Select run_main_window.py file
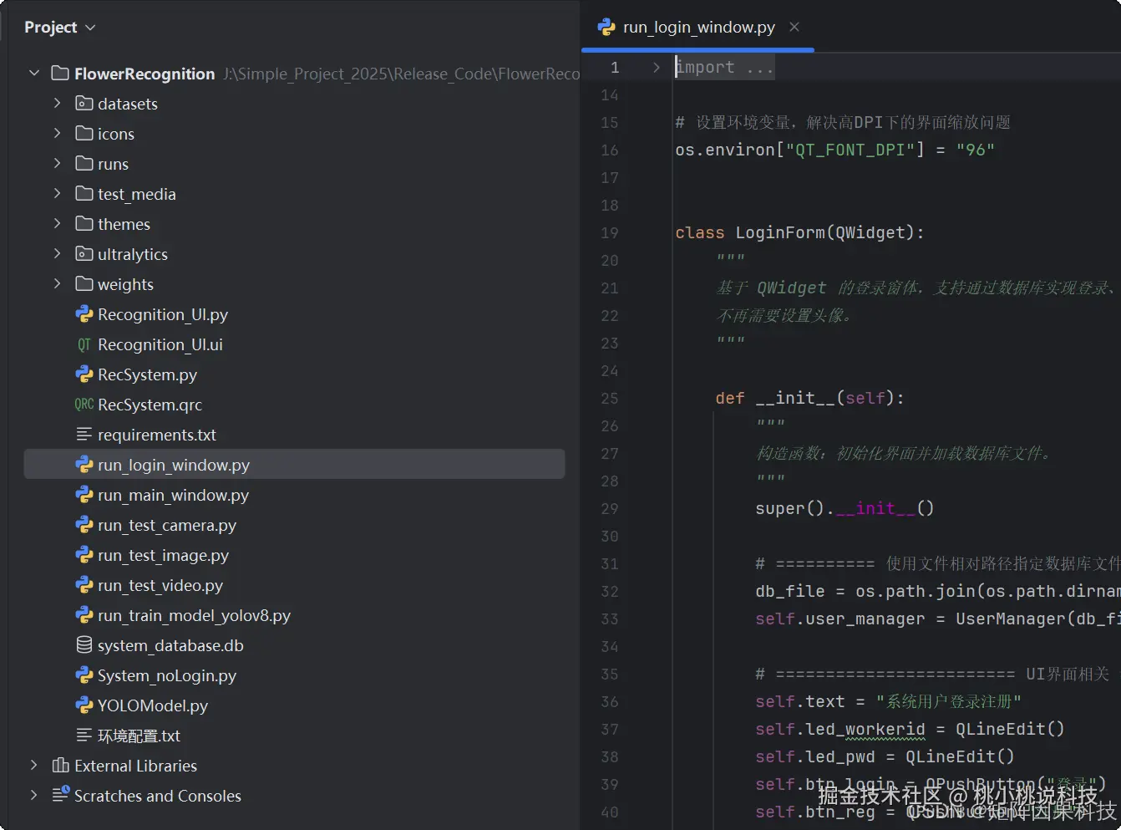Screen dimensions: 1121x830 tap(173, 495)
